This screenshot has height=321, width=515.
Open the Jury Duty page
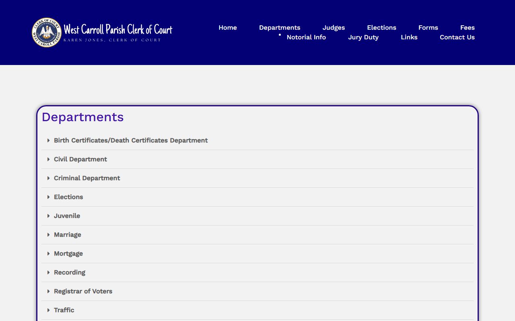pyautogui.click(x=363, y=37)
